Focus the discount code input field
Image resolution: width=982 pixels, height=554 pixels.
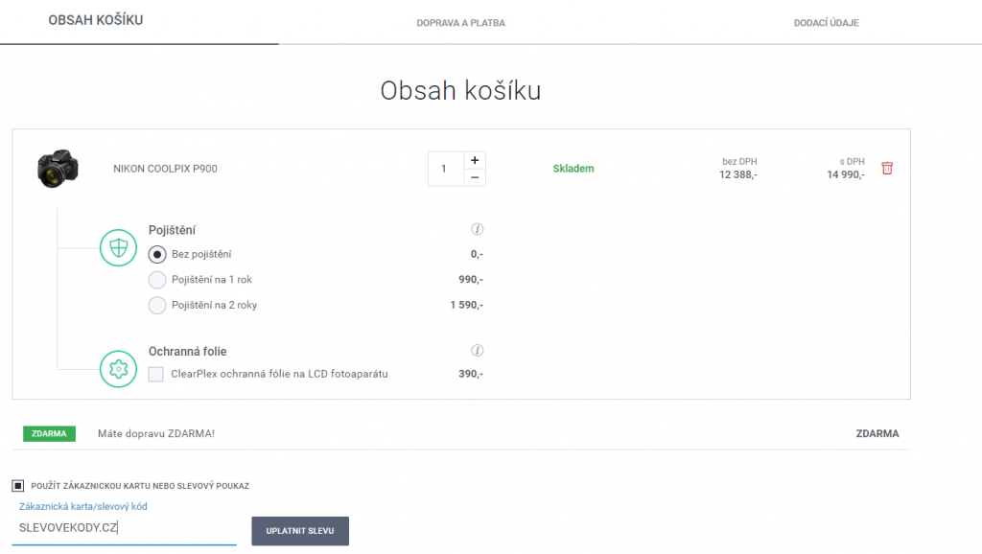124,528
